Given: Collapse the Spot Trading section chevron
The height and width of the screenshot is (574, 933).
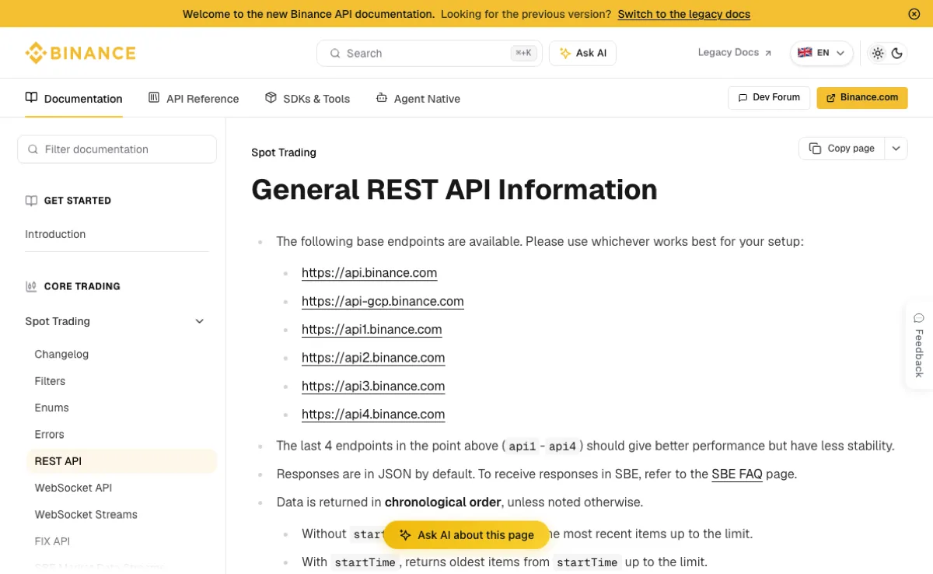Looking at the screenshot, I should click(200, 321).
